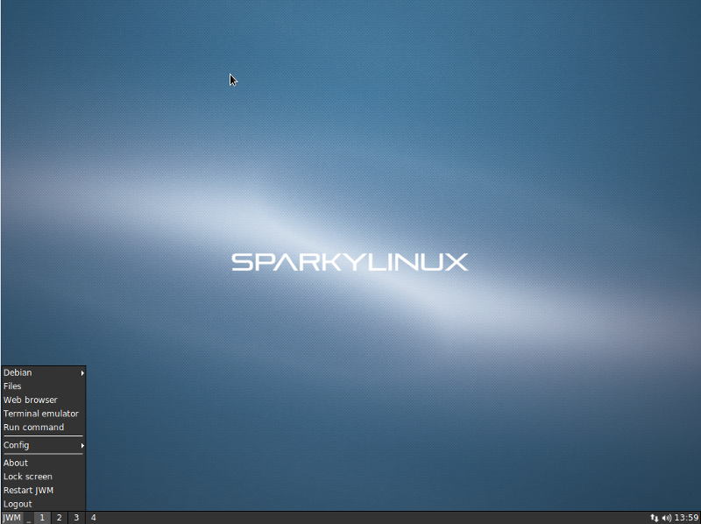701x524 pixels.
Task: Click the 13:59 clock
Action: point(686,518)
